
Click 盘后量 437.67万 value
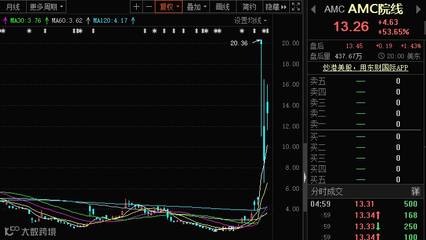coord(348,56)
